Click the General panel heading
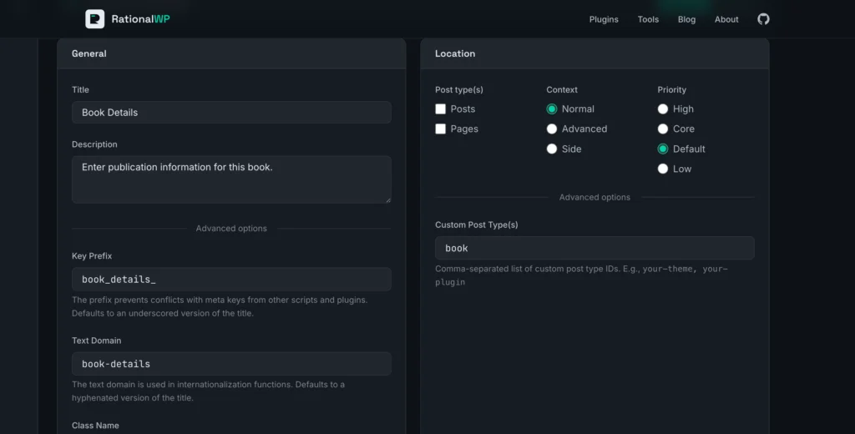Screen dimensions: 855x434 (x=89, y=53)
